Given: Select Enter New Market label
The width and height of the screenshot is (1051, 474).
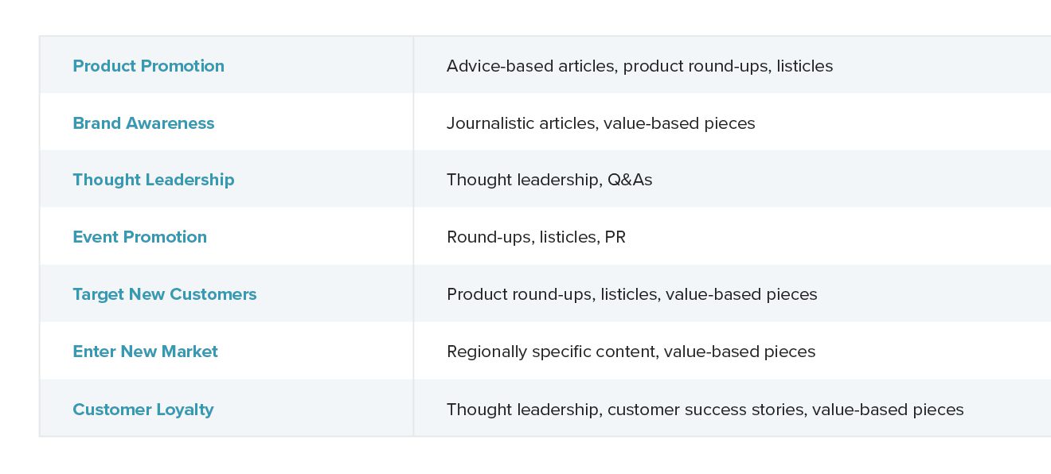Looking at the screenshot, I should (145, 352).
